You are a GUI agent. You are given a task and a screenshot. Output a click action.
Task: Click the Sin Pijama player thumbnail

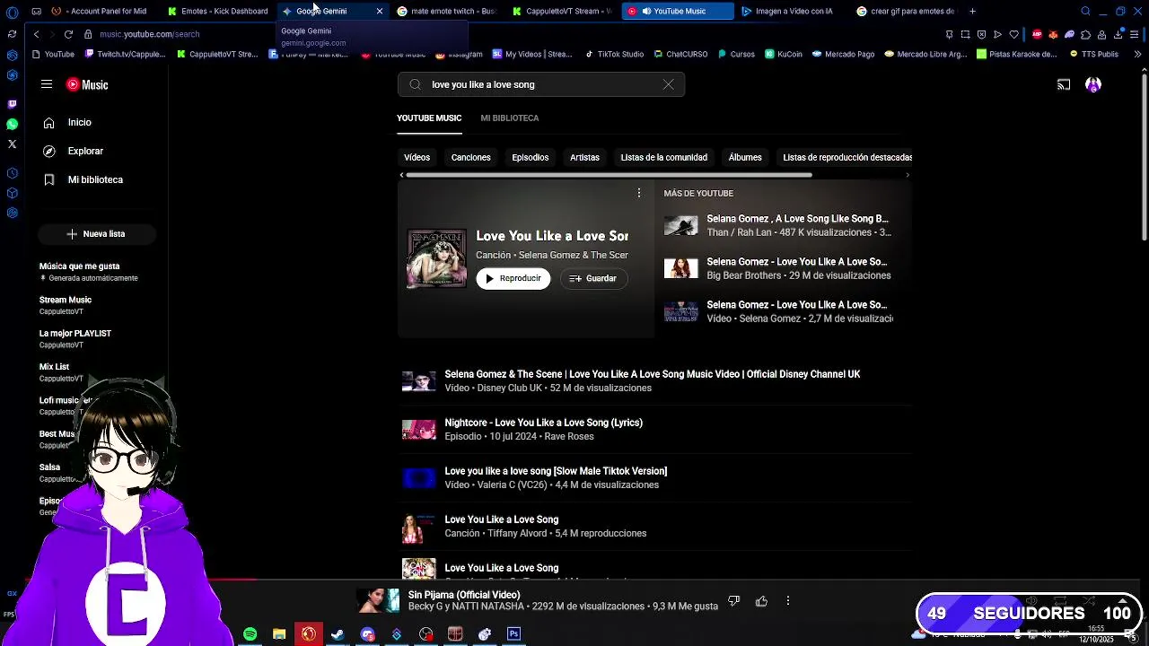coord(378,600)
